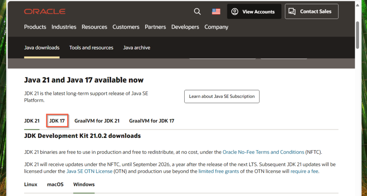Select the US flag country icon
The height and width of the screenshot is (196, 367).
[216, 11]
